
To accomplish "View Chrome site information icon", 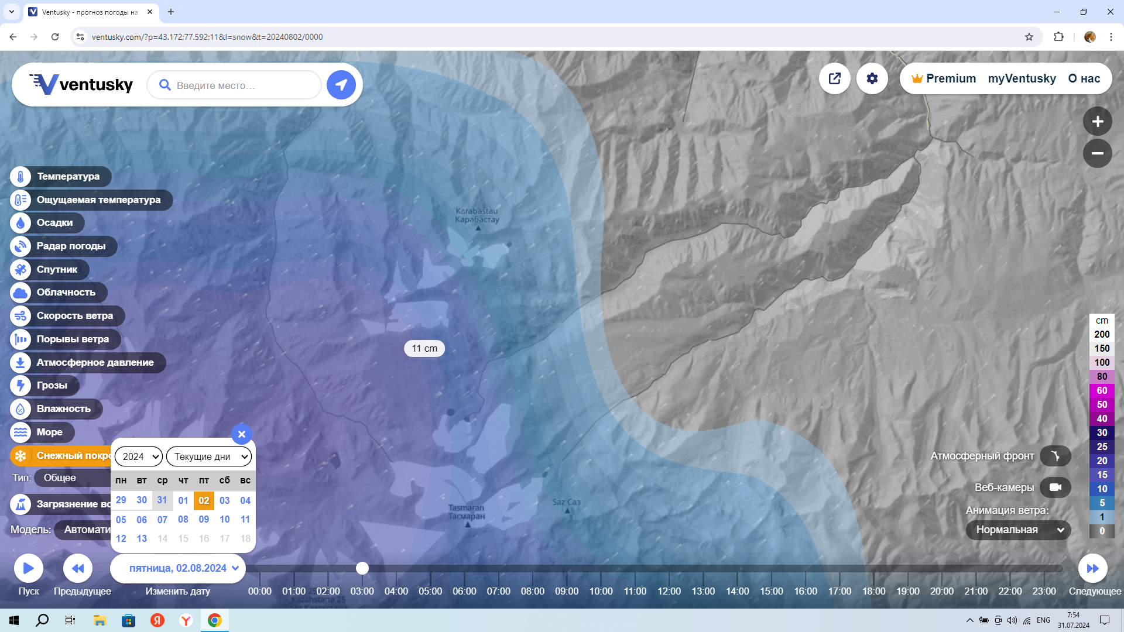I will pos(80,37).
